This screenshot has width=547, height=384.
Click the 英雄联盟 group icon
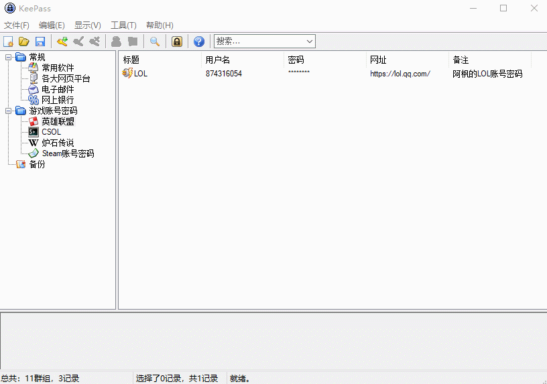click(34, 121)
